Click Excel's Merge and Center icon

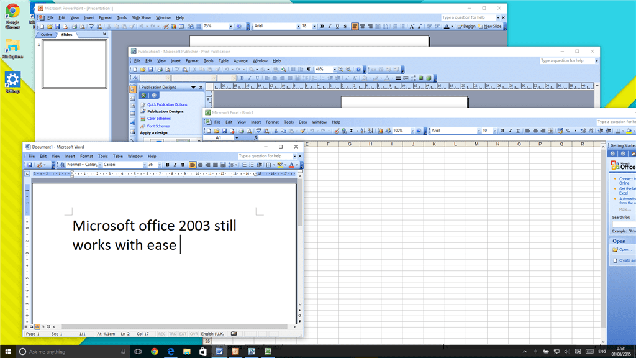tap(551, 131)
